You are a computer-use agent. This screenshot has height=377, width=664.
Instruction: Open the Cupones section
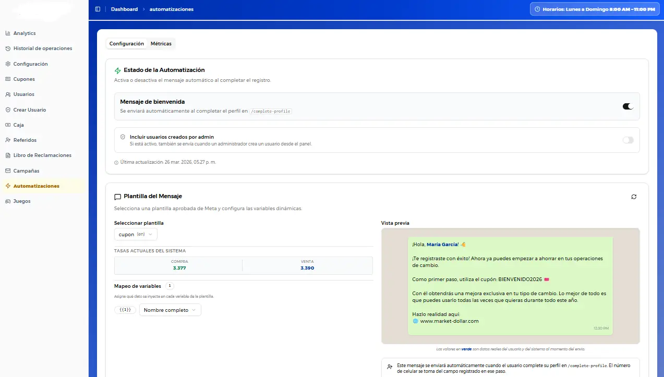(x=44, y=79)
